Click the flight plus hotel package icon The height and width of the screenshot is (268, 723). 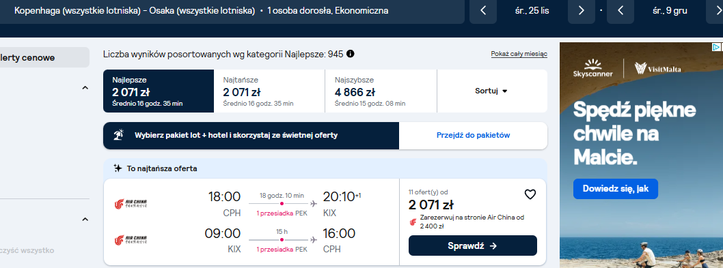(x=119, y=136)
